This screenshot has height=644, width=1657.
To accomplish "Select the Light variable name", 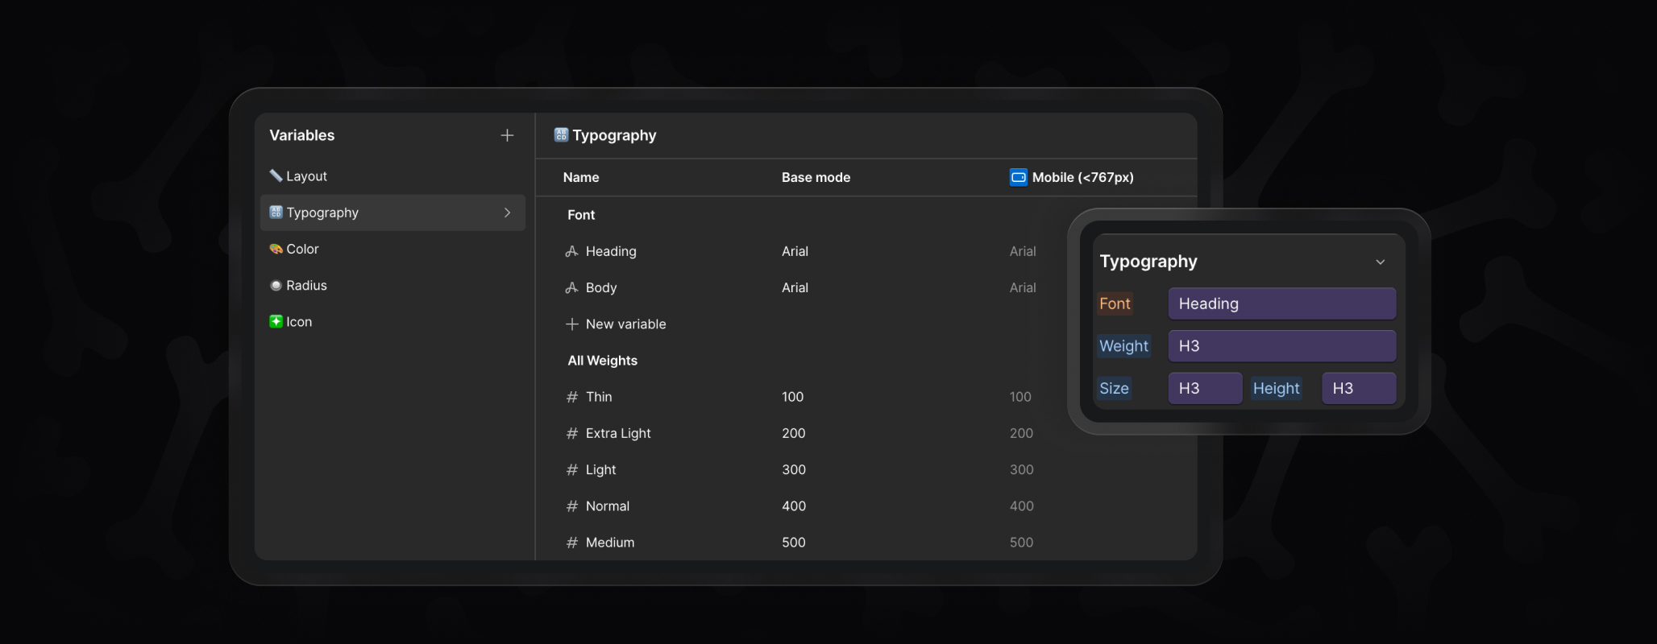I will [x=600, y=469].
